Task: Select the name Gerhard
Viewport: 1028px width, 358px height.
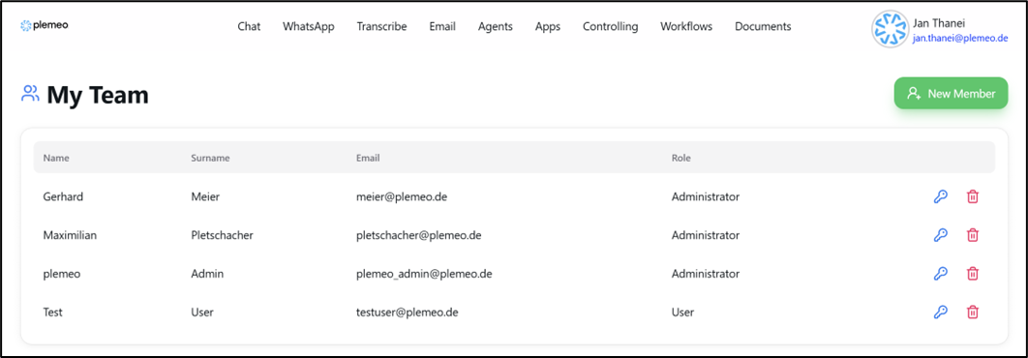Action: click(x=63, y=196)
